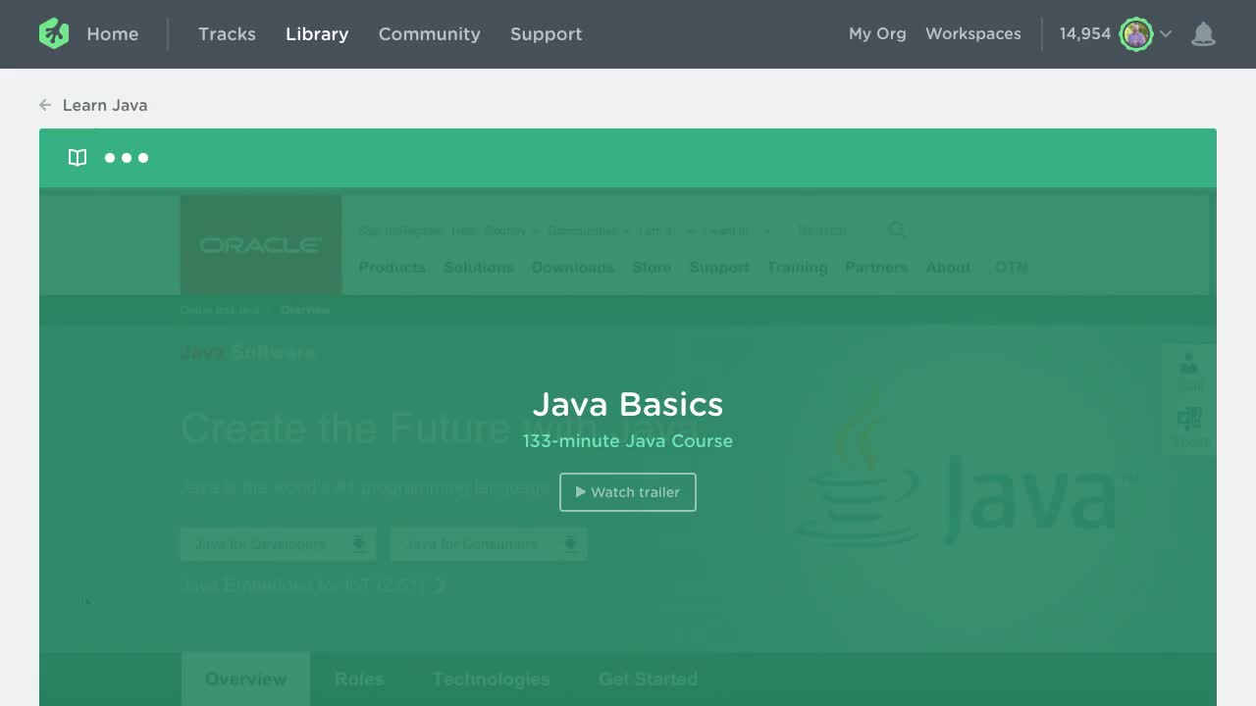1256x706 pixels.
Task: Open the Java for Developers dropdown
Action: [x=278, y=543]
